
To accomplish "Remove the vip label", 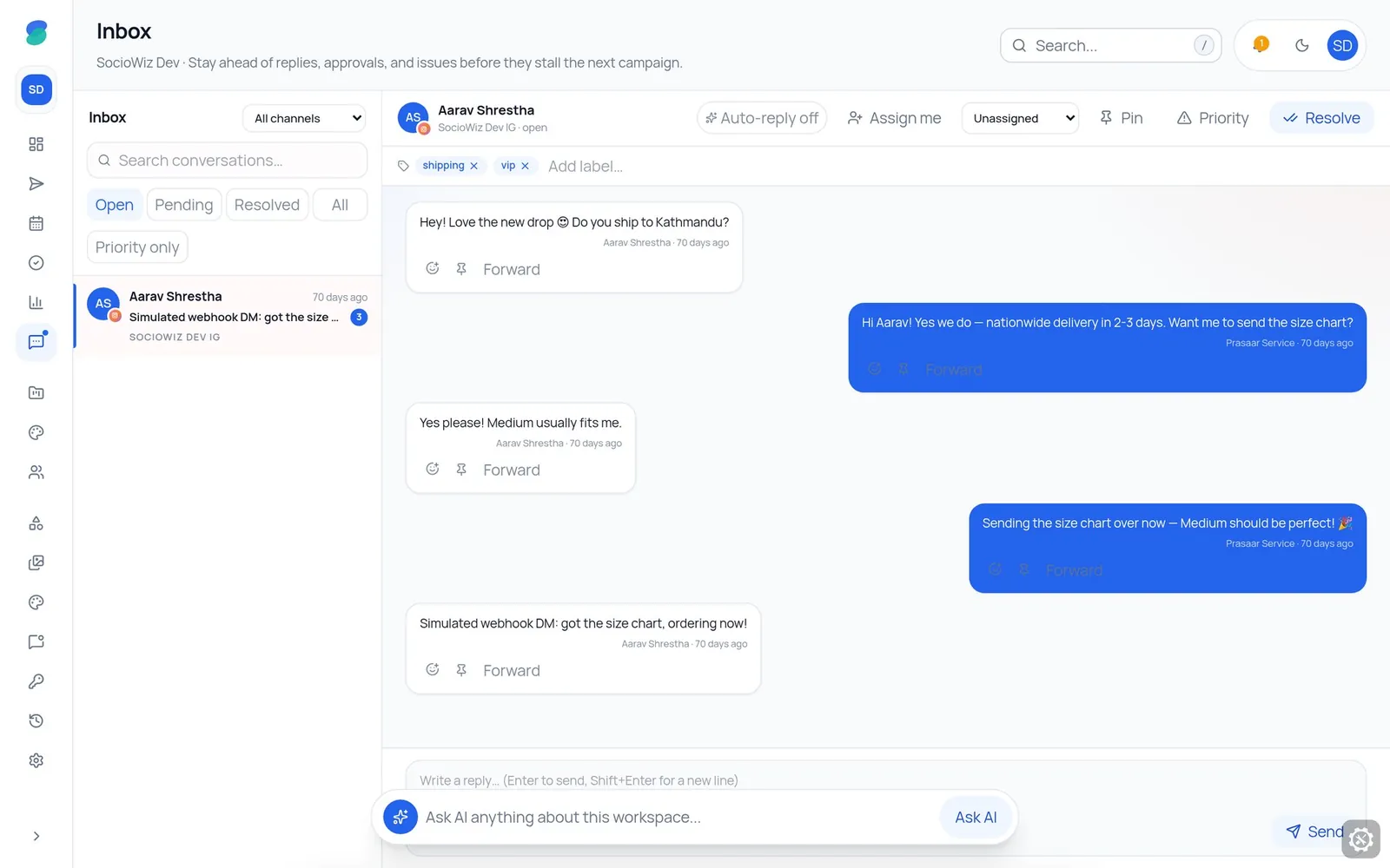I will click(525, 166).
